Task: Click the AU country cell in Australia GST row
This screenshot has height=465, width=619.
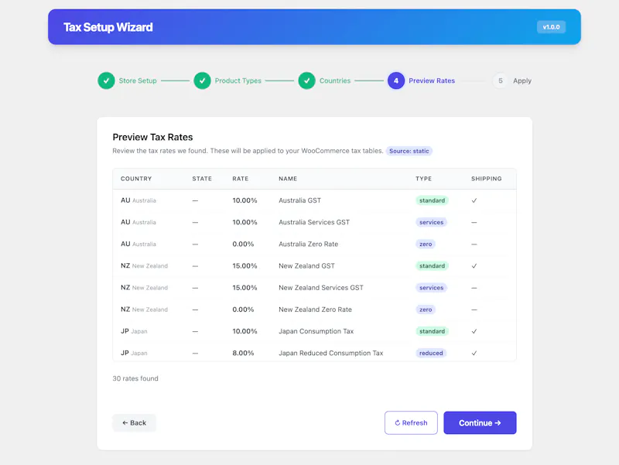Action: tap(139, 200)
